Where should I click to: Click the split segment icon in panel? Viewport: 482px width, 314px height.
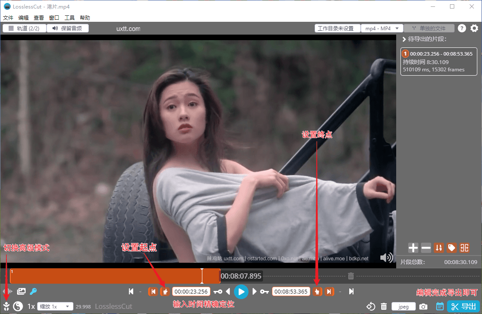point(464,248)
